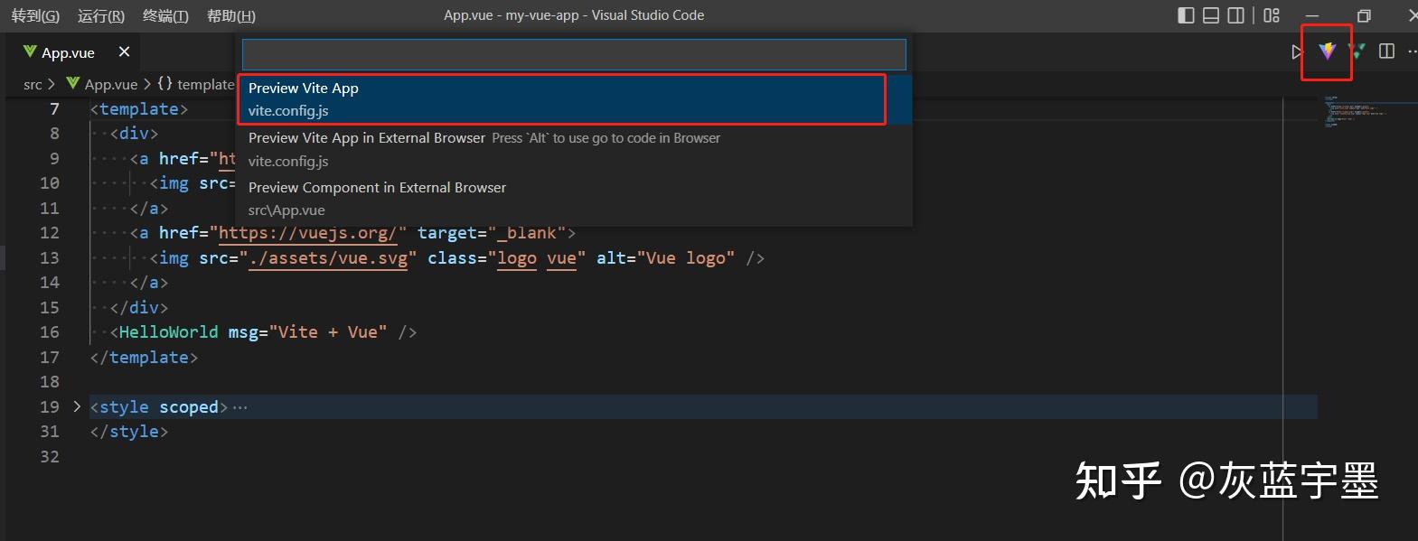Open the customize layout icon
The height and width of the screenshot is (541, 1418).
tap(1272, 15)
